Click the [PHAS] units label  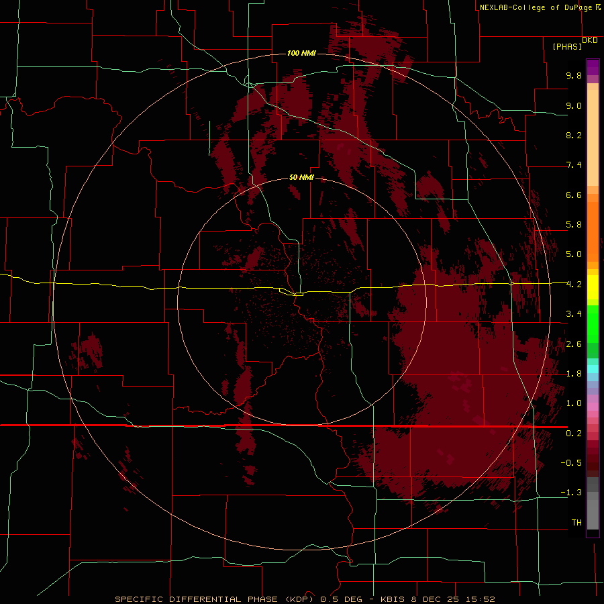[567, 47]
